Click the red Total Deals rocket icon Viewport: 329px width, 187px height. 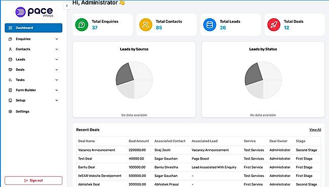(x=274, y=24)
